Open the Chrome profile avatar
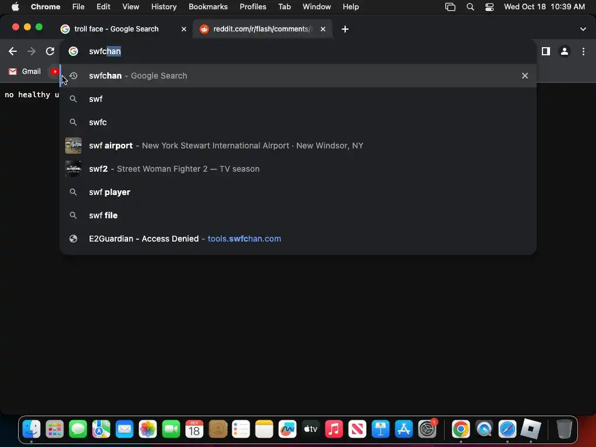Viewport: 596px width, 447px height. click(x=565, y=51)
